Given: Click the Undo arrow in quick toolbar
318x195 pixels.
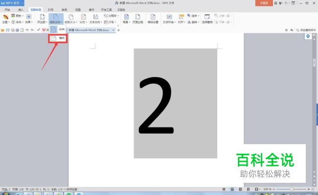Looking at the screenshot, I should [27, 30].
